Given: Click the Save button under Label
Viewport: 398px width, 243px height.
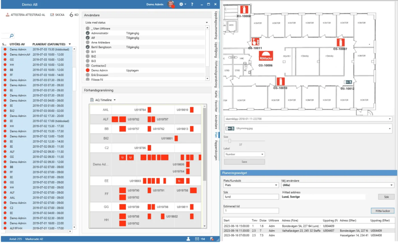Looking at the screenshot, I should pos(244,162).
